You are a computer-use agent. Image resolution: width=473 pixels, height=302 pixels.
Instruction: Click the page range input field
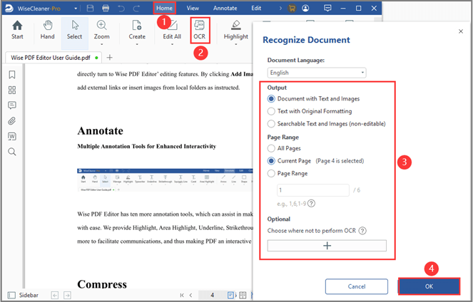(313, 190)
